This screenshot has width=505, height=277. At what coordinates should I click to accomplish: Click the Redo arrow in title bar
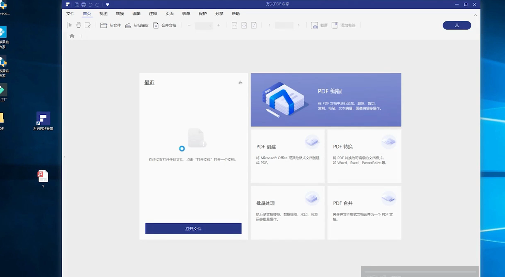(x=97, y=5)
